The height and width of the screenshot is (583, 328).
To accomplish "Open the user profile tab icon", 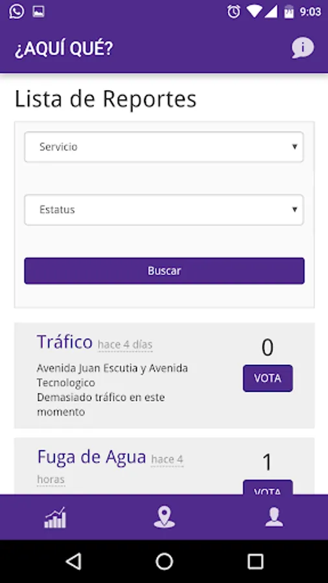I will pos(274,517).
